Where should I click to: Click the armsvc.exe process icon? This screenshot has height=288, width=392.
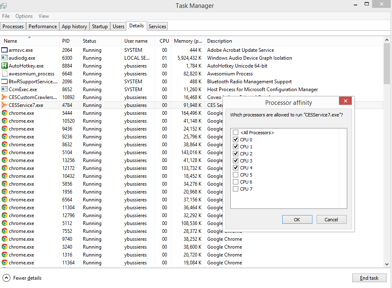click(5, 50)
